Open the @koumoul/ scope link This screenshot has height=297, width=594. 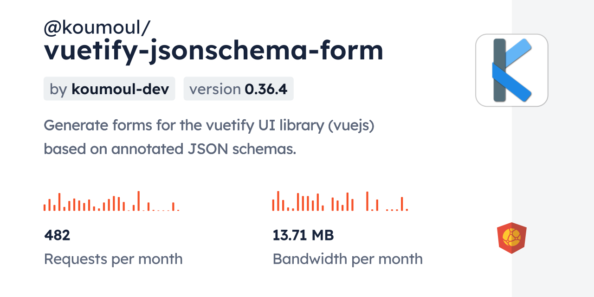[97, 28]
